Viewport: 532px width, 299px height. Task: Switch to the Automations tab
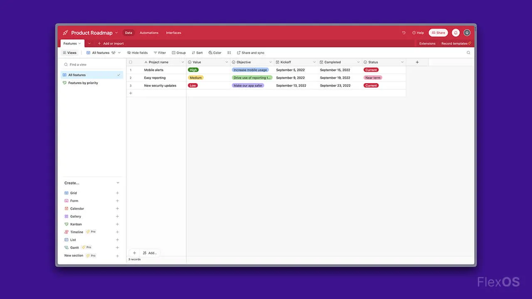149,33
